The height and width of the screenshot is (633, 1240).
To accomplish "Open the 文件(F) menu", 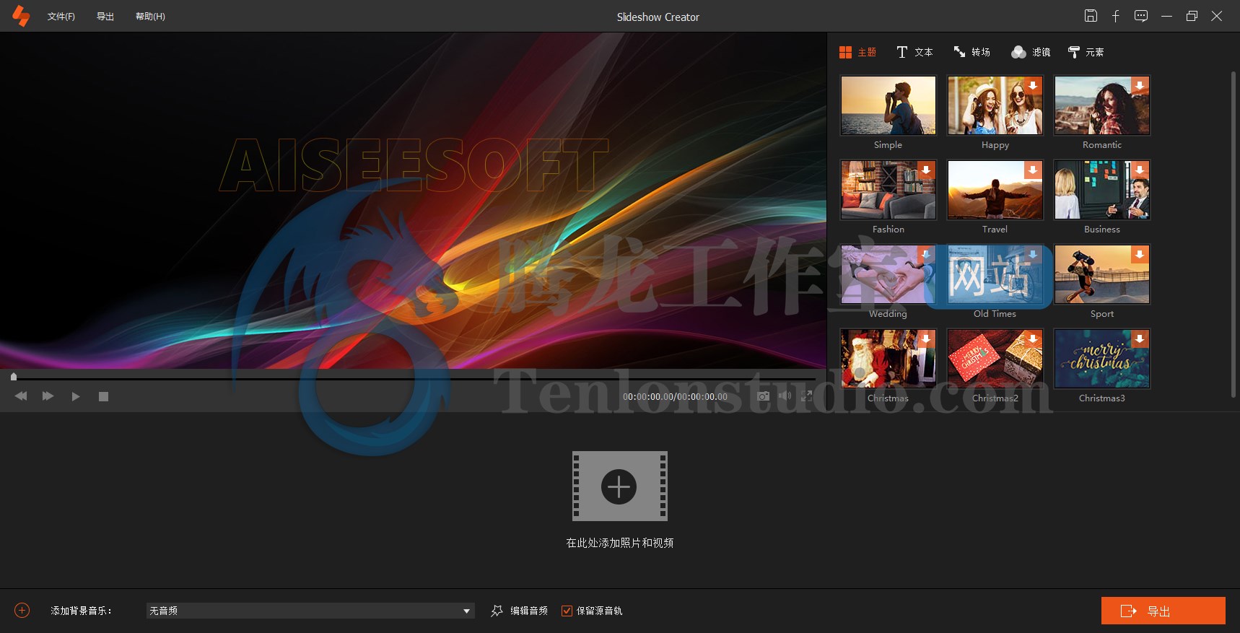I will tap(61, 17).
